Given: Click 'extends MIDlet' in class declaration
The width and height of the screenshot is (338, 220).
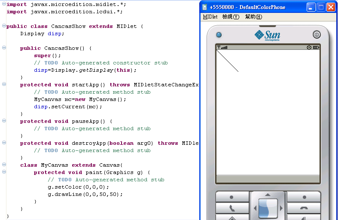Looking at the screenshot, I should pyautogui.click(x=113, y=26).
